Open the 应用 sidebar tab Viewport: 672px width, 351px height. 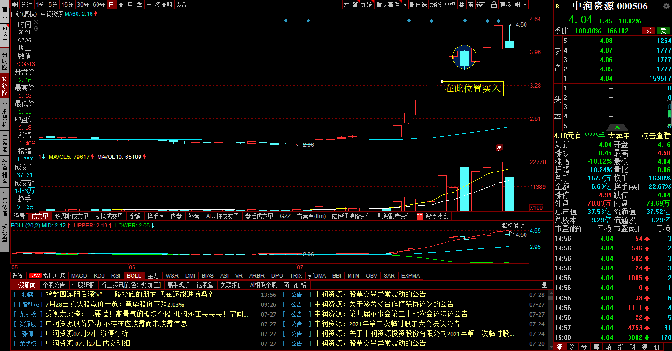[5, 34]
